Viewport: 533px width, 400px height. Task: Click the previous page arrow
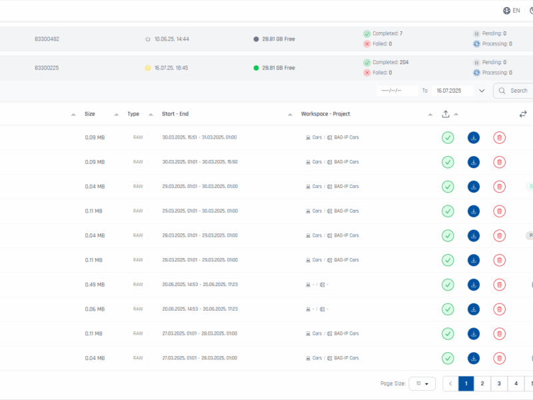click(x=450, y=383)
